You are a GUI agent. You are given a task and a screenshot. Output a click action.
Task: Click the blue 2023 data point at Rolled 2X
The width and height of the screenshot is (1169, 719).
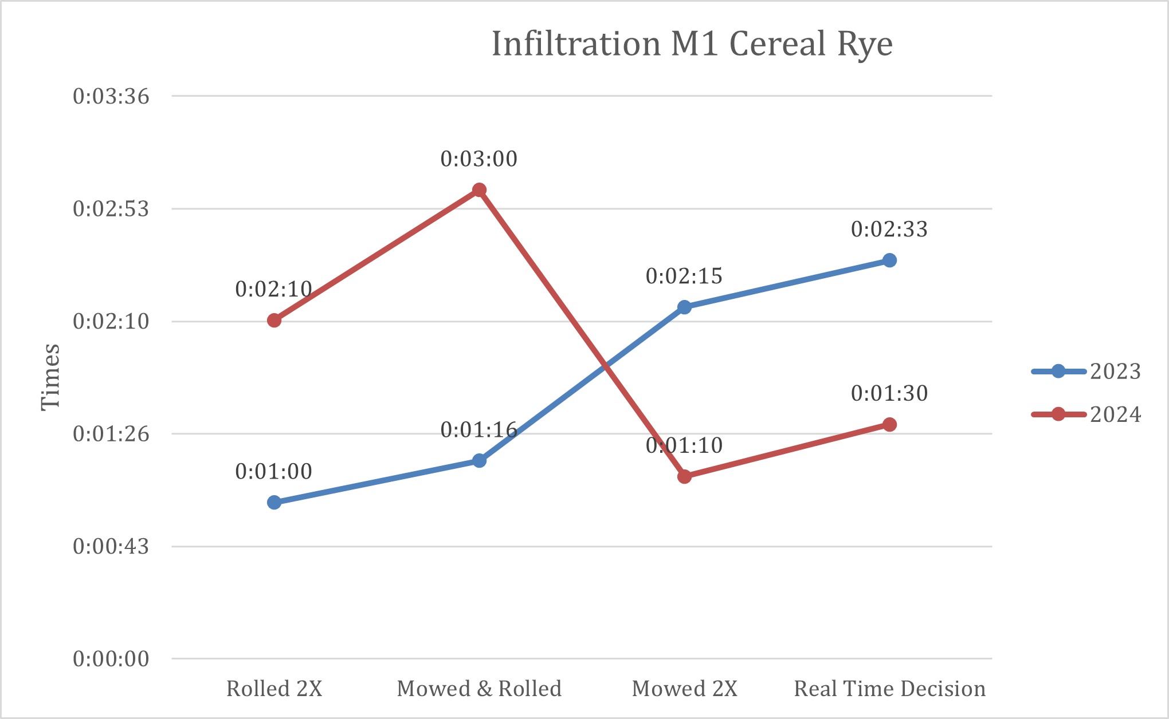point(274,503)
